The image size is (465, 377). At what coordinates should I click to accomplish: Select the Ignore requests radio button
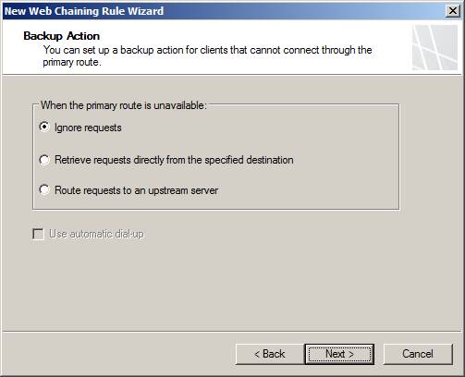point(44,127)
